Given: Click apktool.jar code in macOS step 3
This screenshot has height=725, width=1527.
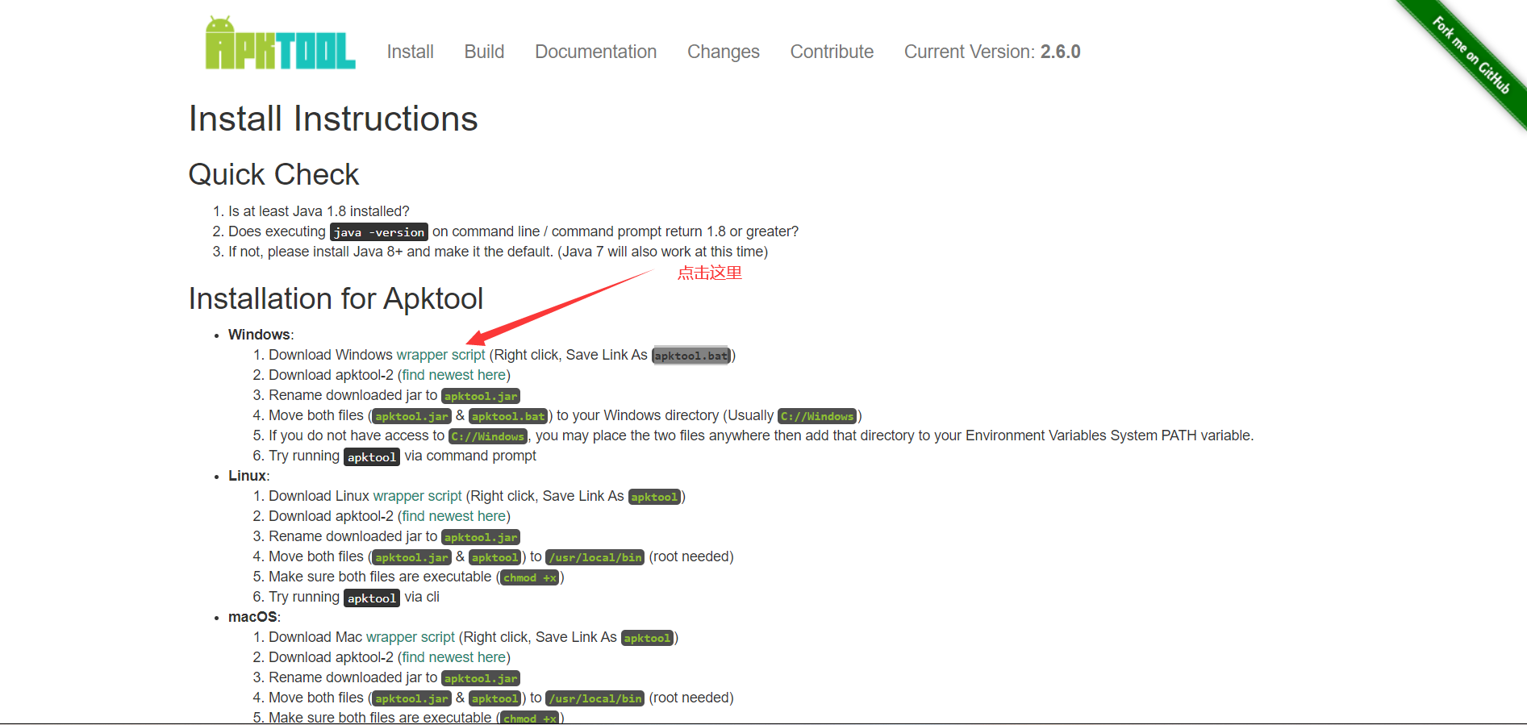Looking at the screenshot, I should (481, 678).
